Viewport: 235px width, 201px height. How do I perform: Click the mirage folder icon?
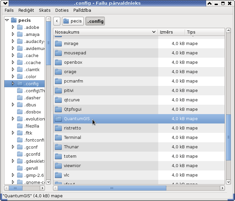(x=58, y=44)
